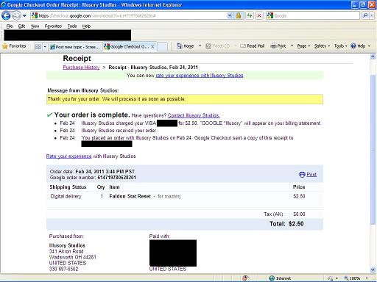Click the Stop loading X icon
Image resolution: width=377 pixels, height=282 pixels.
pos(259,16)
